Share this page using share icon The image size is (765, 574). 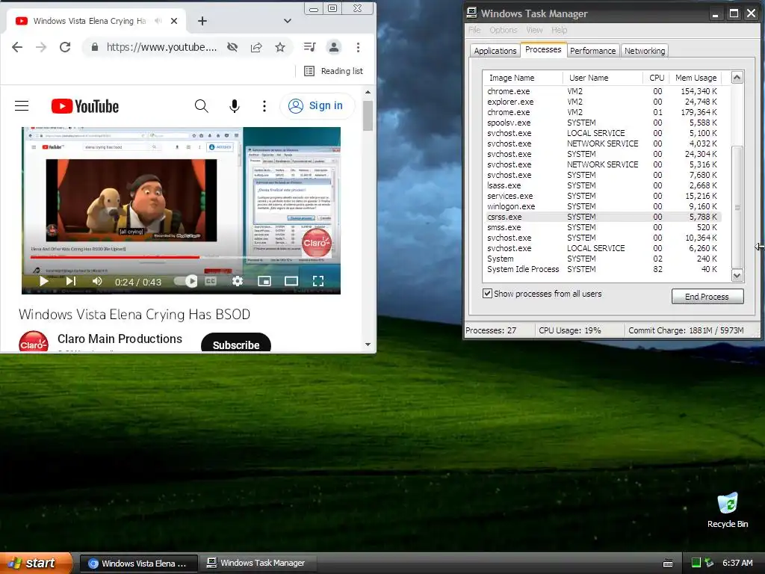coord(256,47)
